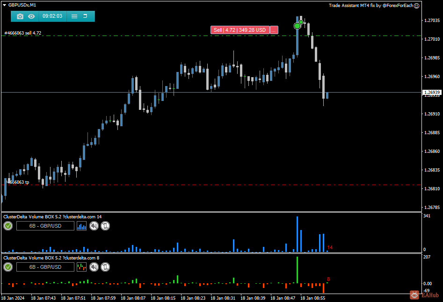Select the eye icon on the Trade Assistant toolbar
The height and width of the screenshot is (302, 443).
31,16
